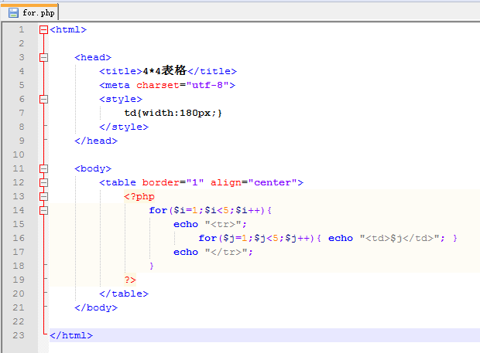Screen dimensions: 480x353
Task: Click the </head> closing tag
Action: click(96, 141)
